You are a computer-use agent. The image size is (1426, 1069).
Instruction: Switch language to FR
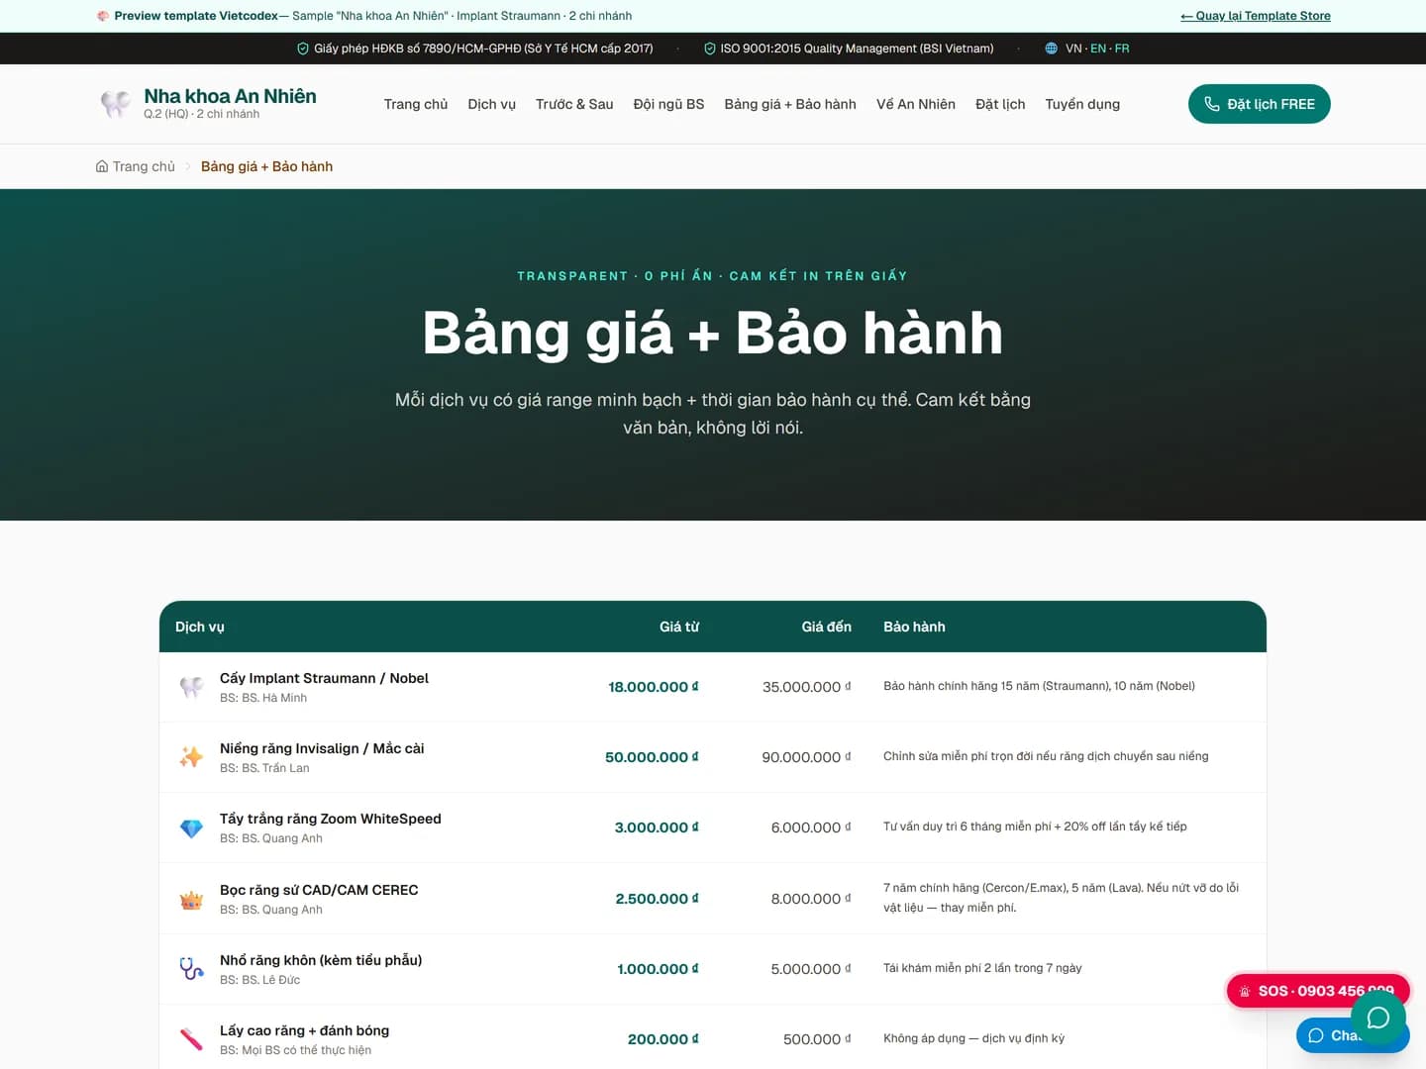point(1122,49)
